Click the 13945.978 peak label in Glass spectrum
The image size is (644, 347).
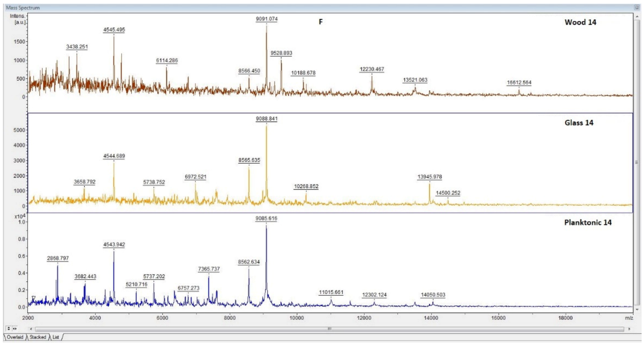point(430,177)
